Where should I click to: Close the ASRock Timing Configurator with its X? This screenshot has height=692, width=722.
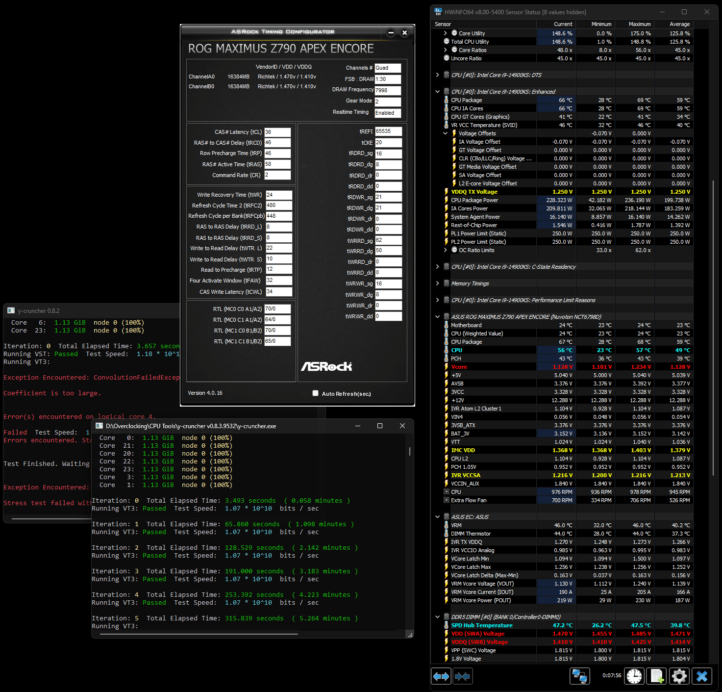pos(404,33)
